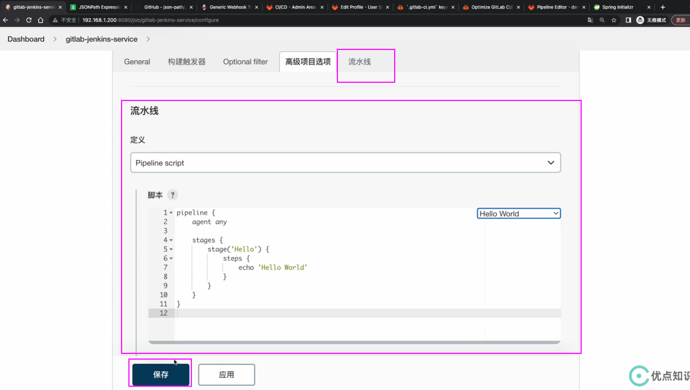Screen dimensions: 690x390
Task: Select the 高级项目选项 config tab
Action: [308, 62]
